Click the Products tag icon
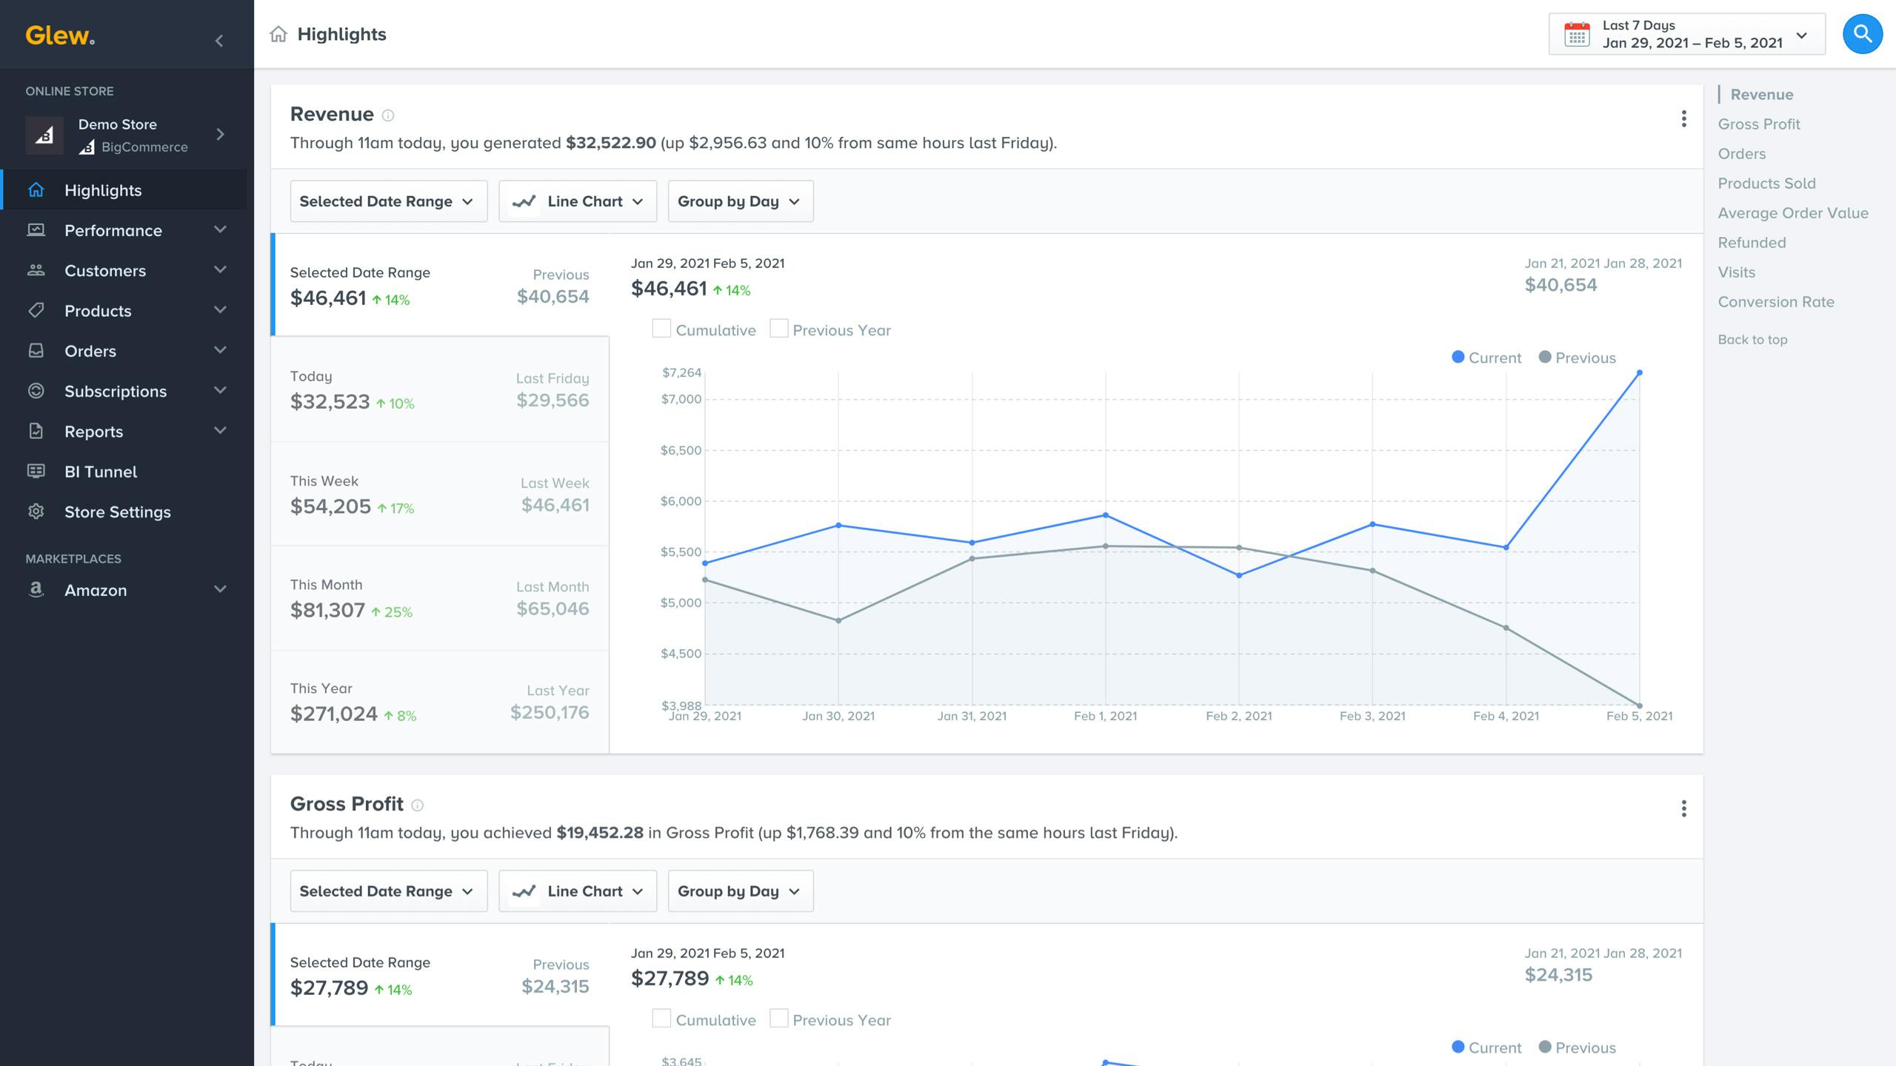This screenshot has width=1896, height=1066. 36,311
